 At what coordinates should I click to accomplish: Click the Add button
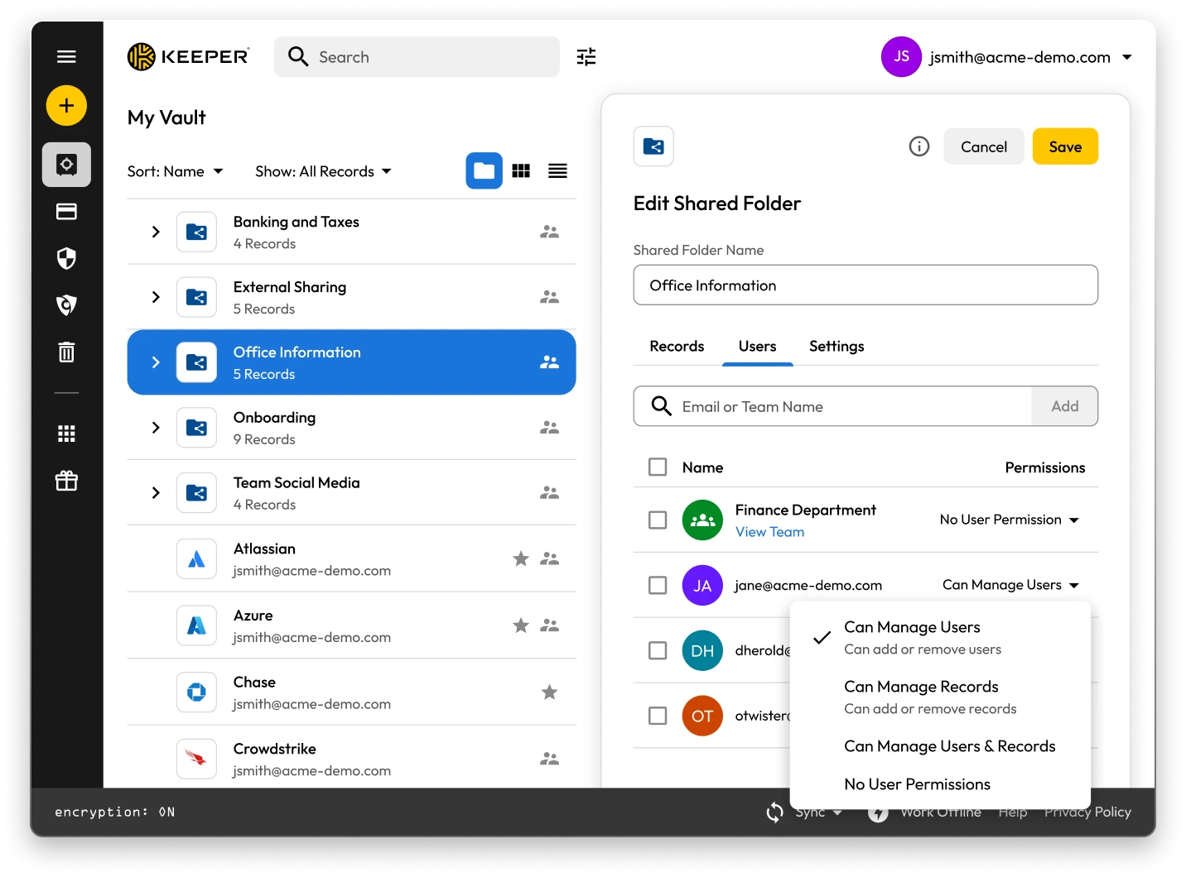tap(1064, 406)
